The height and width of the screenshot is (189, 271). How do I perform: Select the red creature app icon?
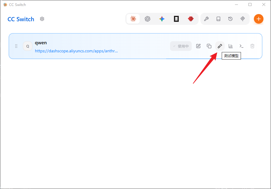coord(191,19)
